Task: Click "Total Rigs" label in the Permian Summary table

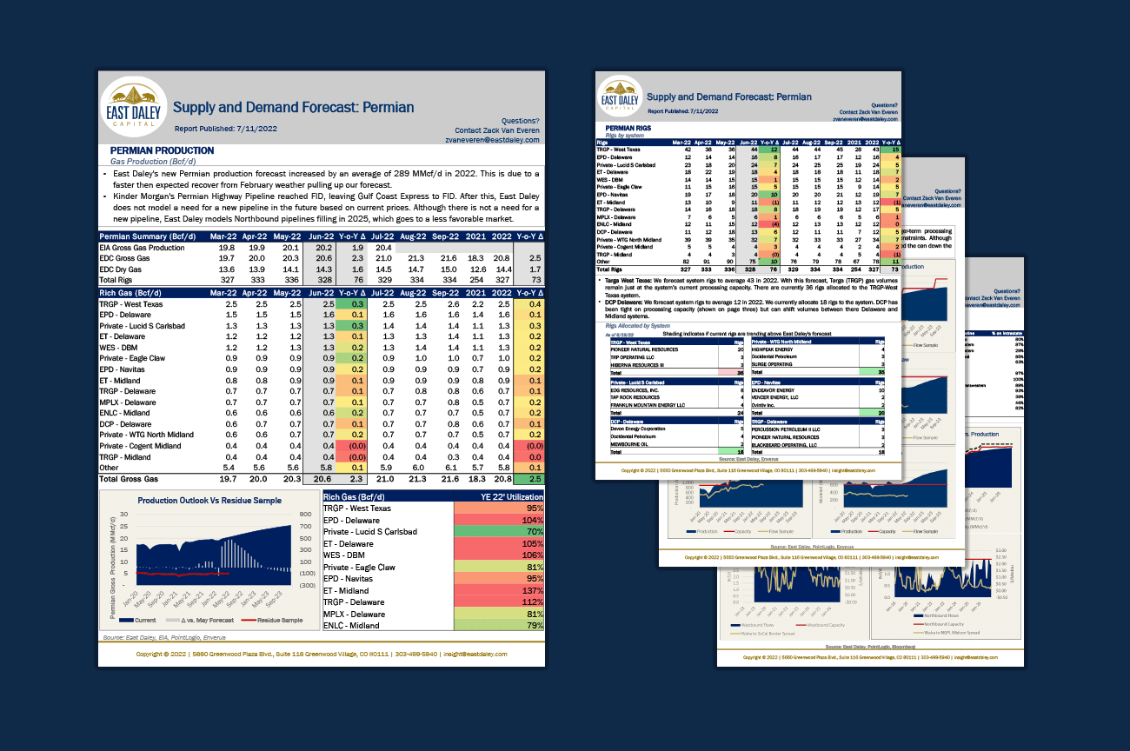Action: coord(117,282)
